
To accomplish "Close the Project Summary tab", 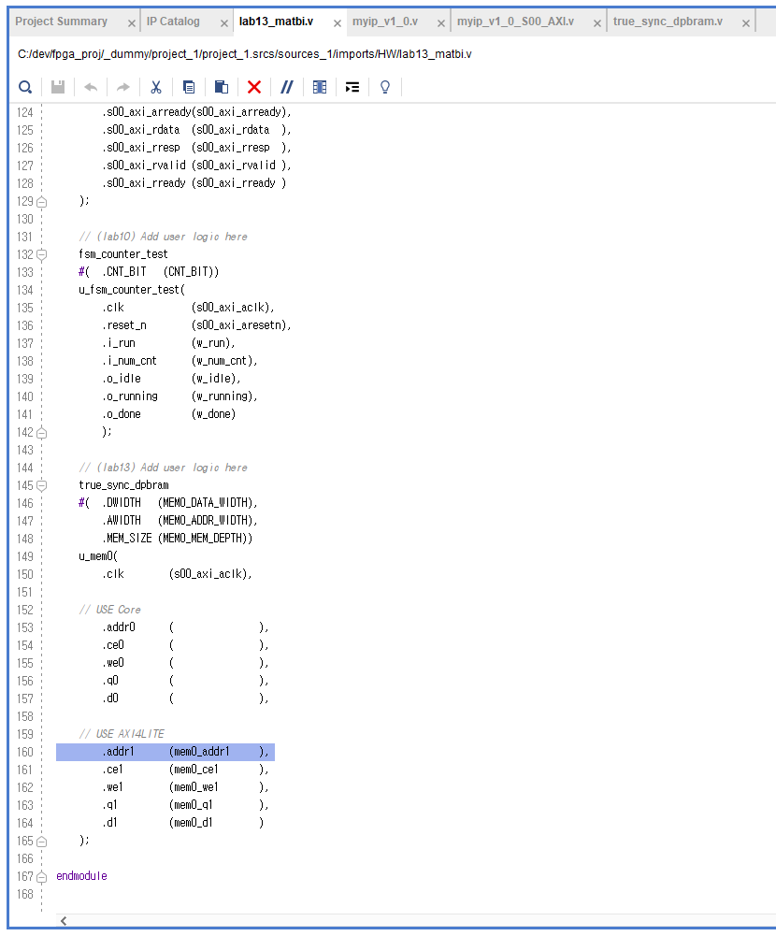I will [x=131, y=23].
